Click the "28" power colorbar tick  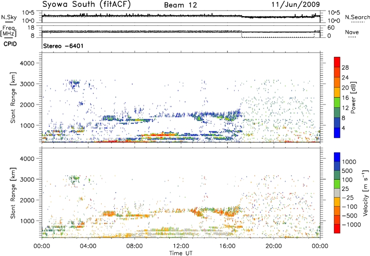345,67
